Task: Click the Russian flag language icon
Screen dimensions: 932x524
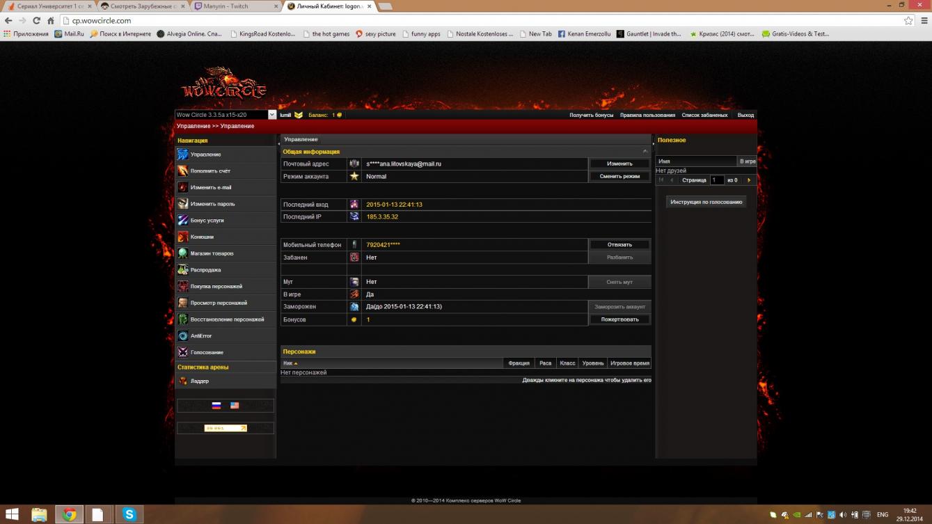Action: [x=216, y=406]
